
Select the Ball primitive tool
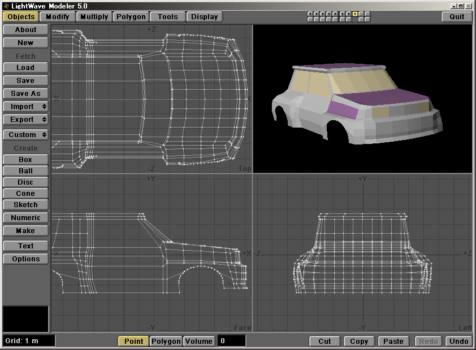25,171
